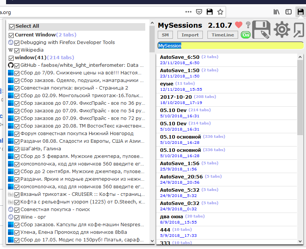Open the Firefox Library icon
Screen dimensions: 306x249
(276, 12)
